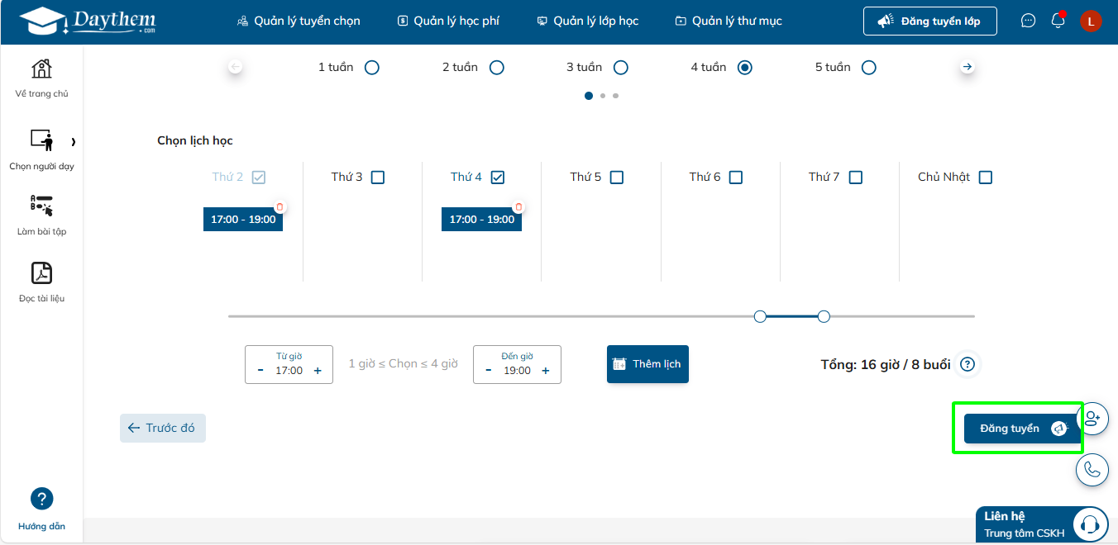Click the help question mark beside Tổng
1118x545 pixels.
pyautogui.click(x=967, y=364)
